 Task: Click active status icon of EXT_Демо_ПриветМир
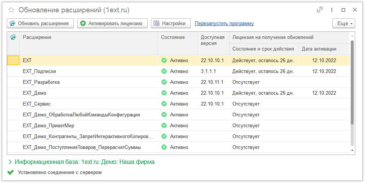pos(164,125)
